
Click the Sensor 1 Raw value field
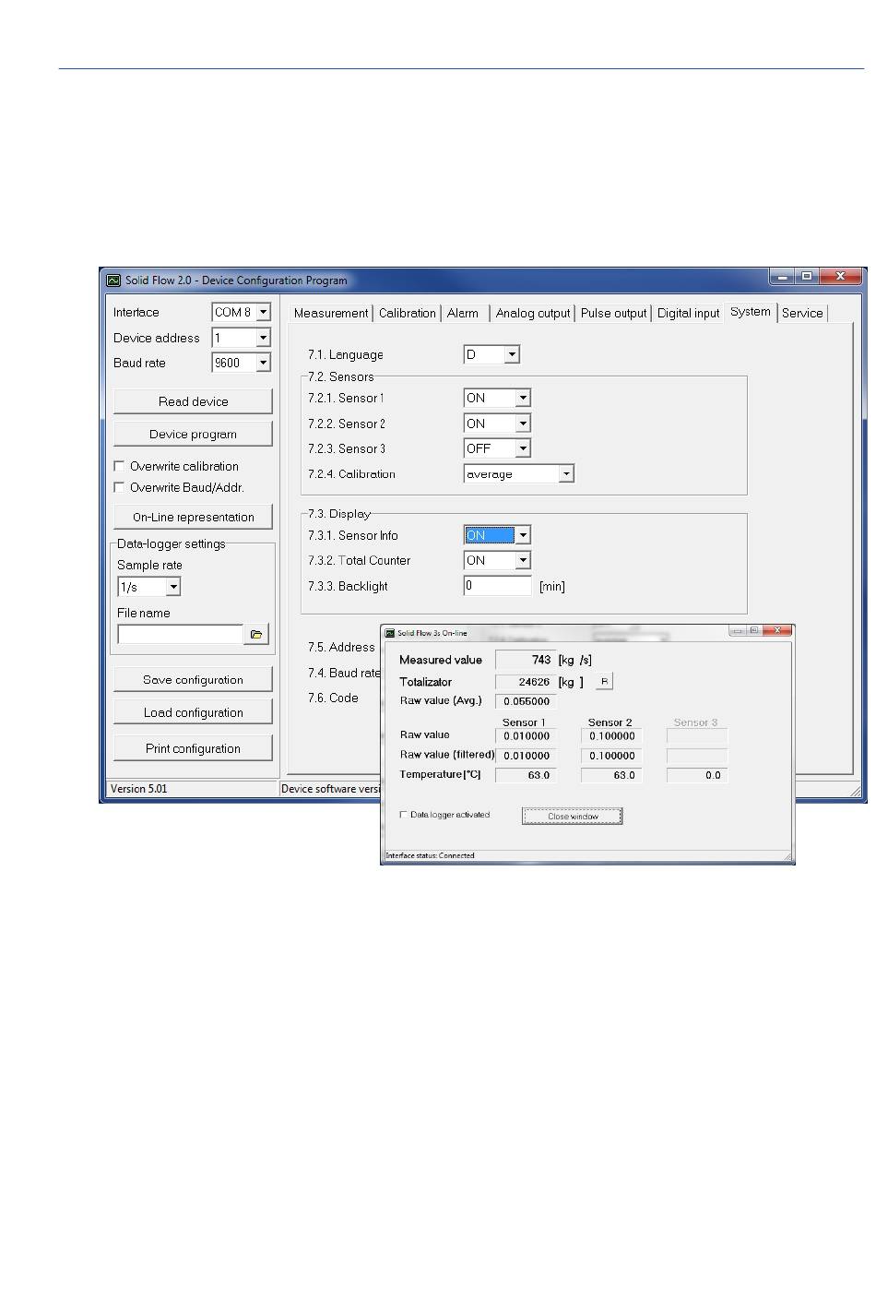(x=526, y=736)
